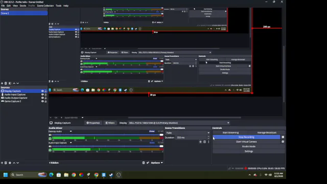Add a scene transition with plus icon
327x184 pixels.
tap(200, 142)
